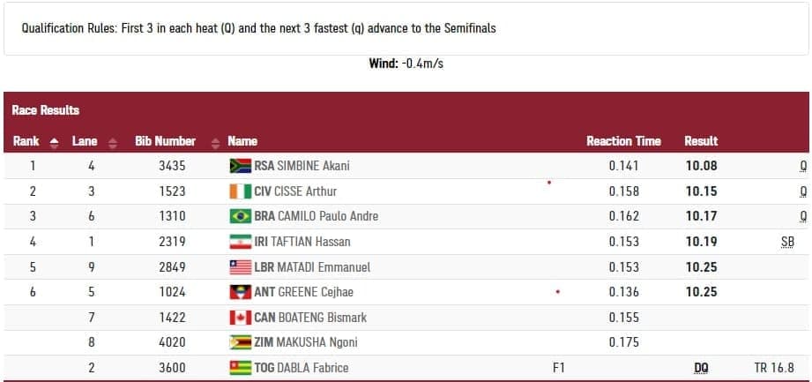
Task: Click the Canada flag beside Boateng
Action: 240,317
